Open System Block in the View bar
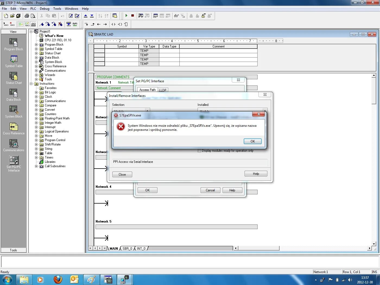Screen dimensions: 380x285 (14, 112)
